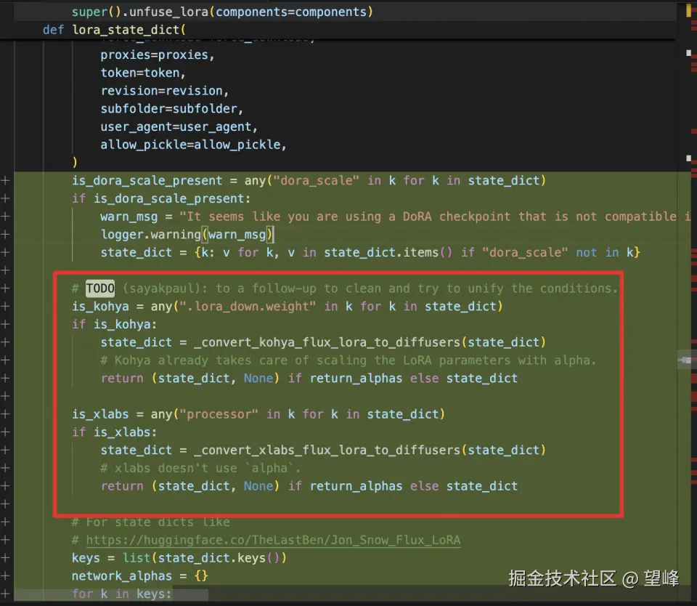The width and height of the screenshot is (697, 606).
Task: Click the plus marker beside the 'warn_msg =' line
Action: (x=5, y=217)
